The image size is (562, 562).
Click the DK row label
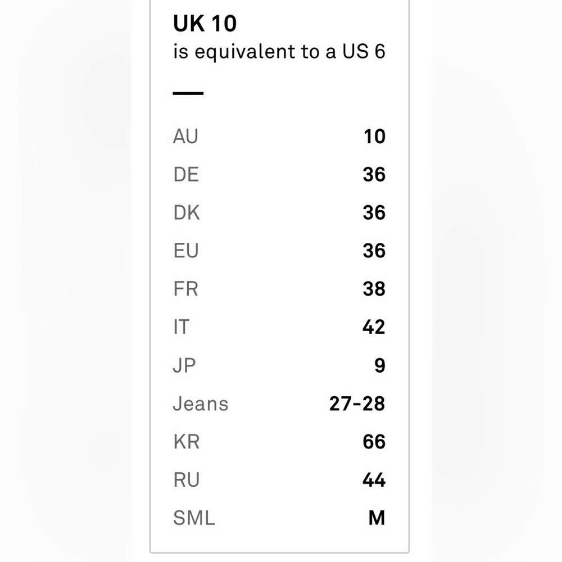pyautogui.click(x=186, y=212)
